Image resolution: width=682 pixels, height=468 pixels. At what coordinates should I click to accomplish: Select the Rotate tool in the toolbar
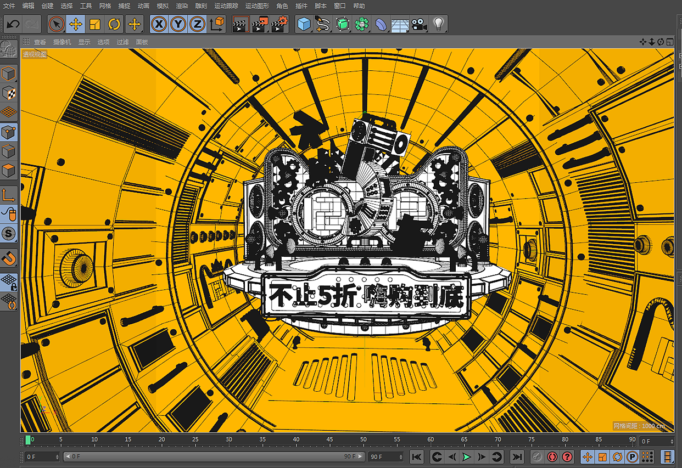click(114, 24)
